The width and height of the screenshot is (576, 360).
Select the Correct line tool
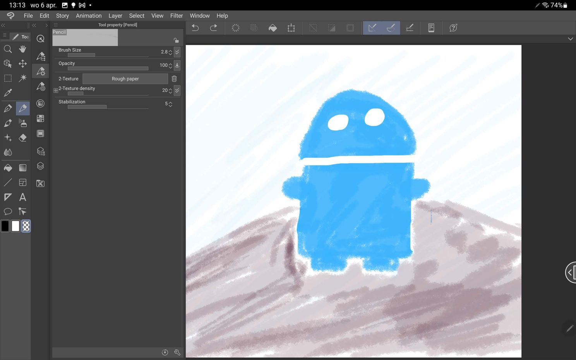tap(23, 212)
